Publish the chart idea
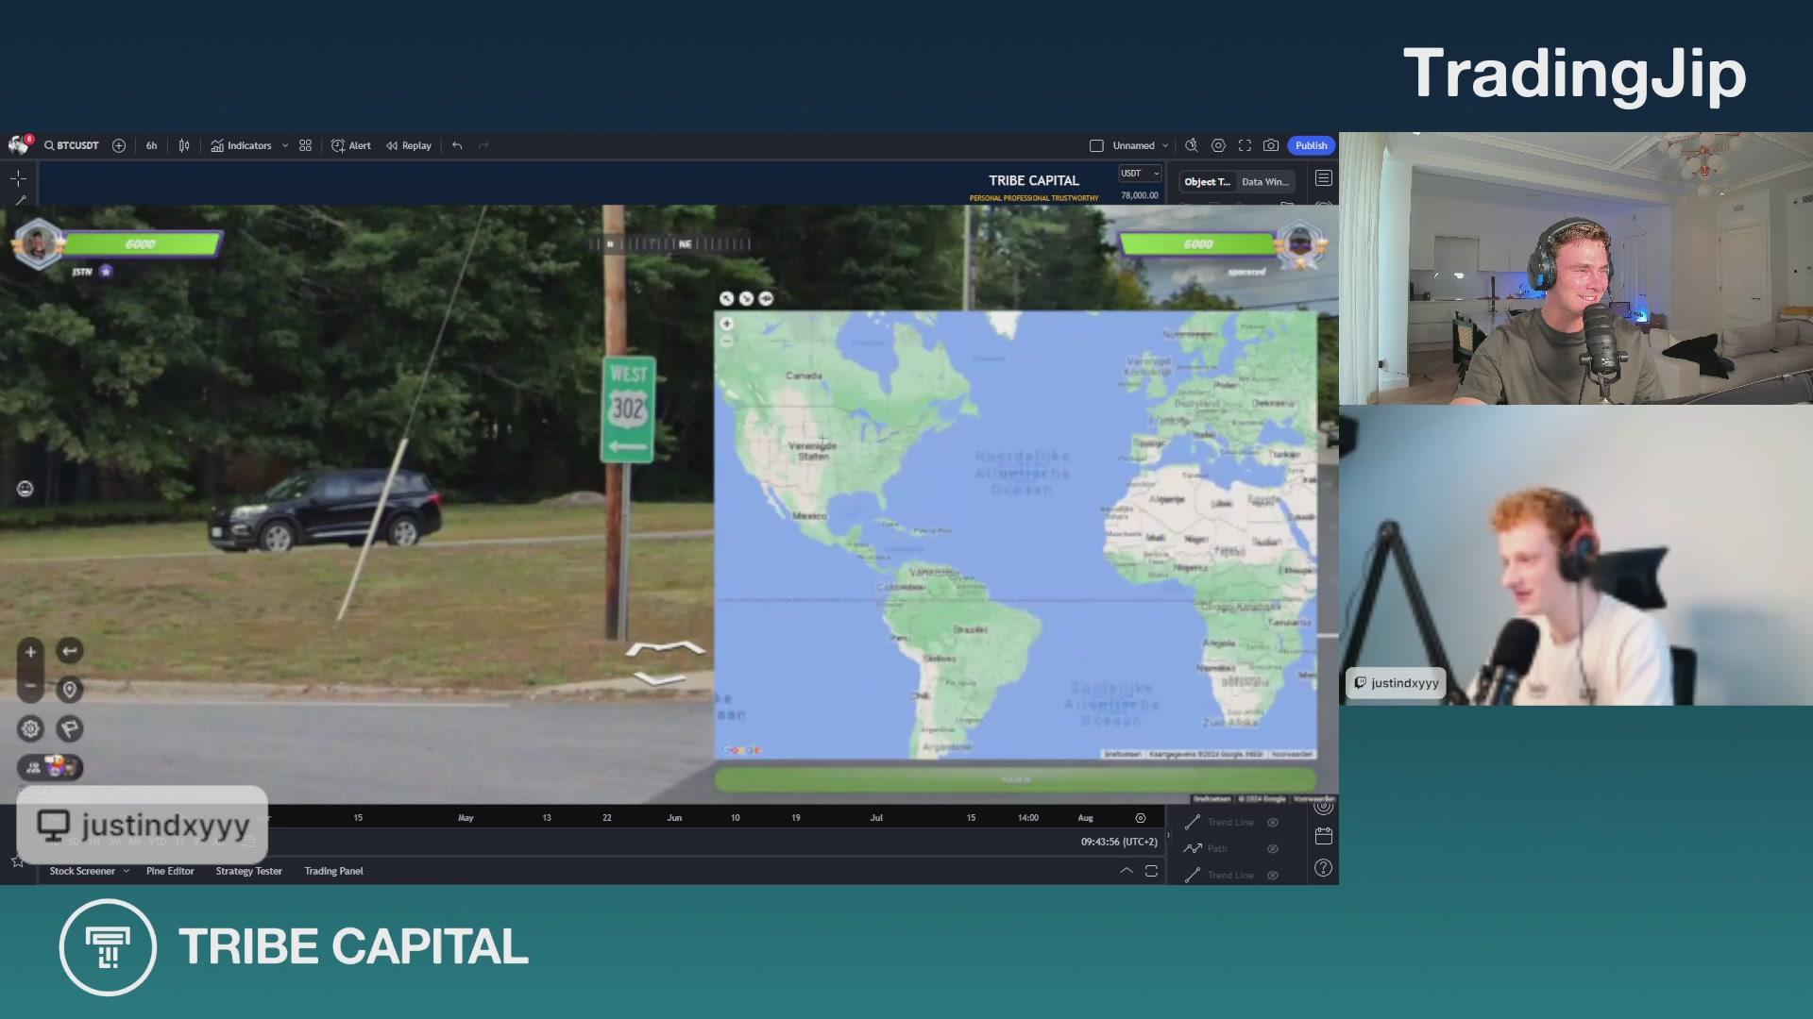This screenshot has width=1813, height=1019. (1311, 145)
